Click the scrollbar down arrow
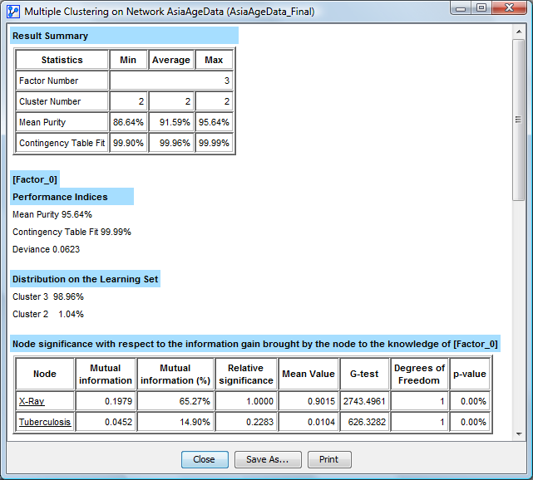533x480 pixels. coord(519,433)
